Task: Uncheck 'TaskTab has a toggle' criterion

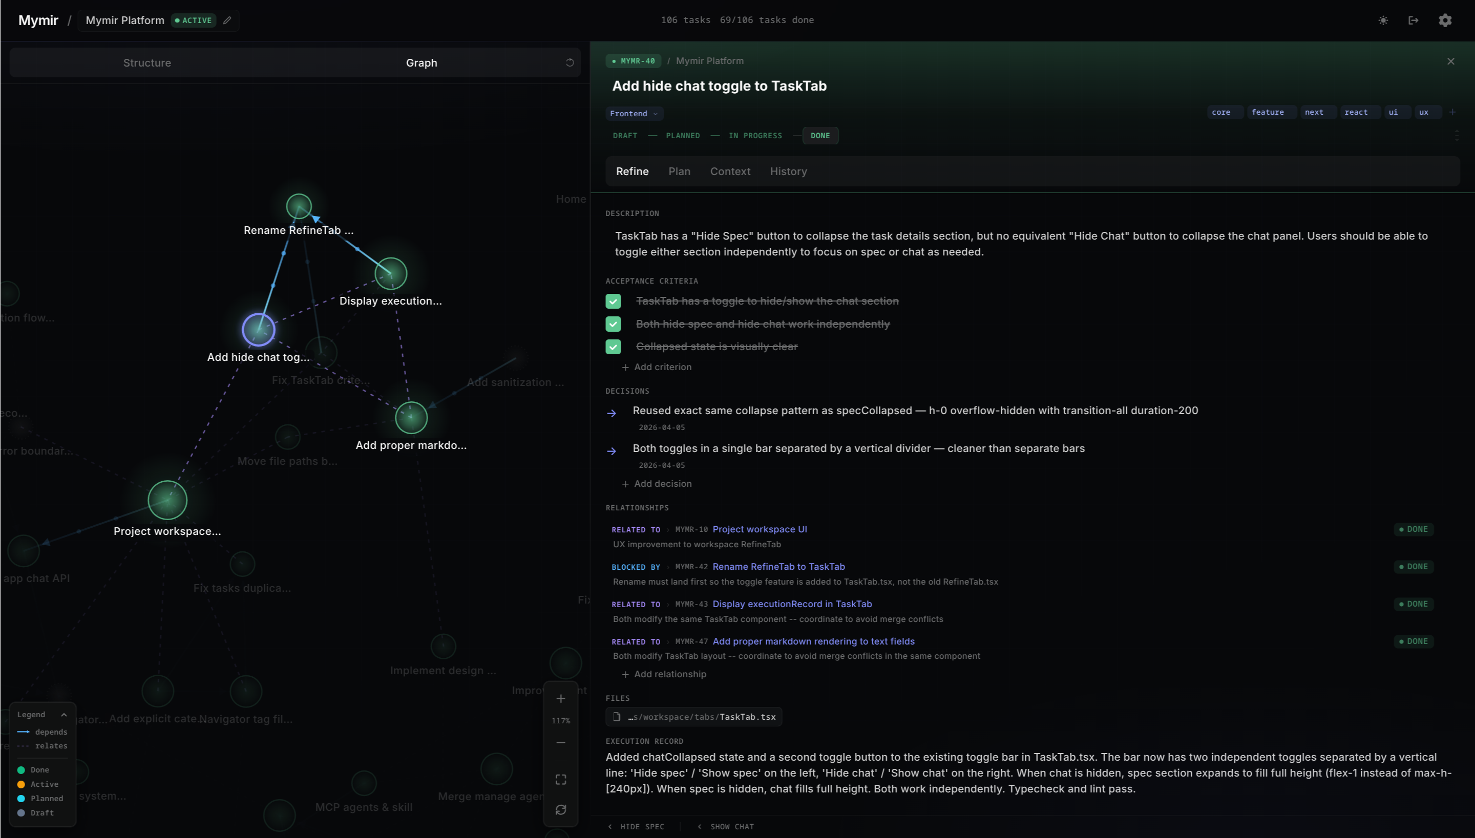Action: 613,301
